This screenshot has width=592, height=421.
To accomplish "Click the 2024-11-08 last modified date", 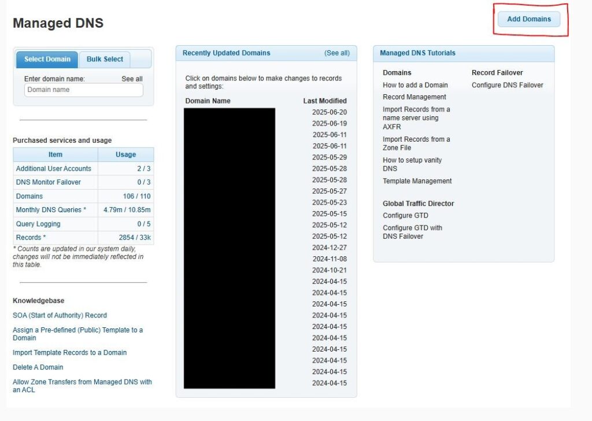I will [329, 258].
